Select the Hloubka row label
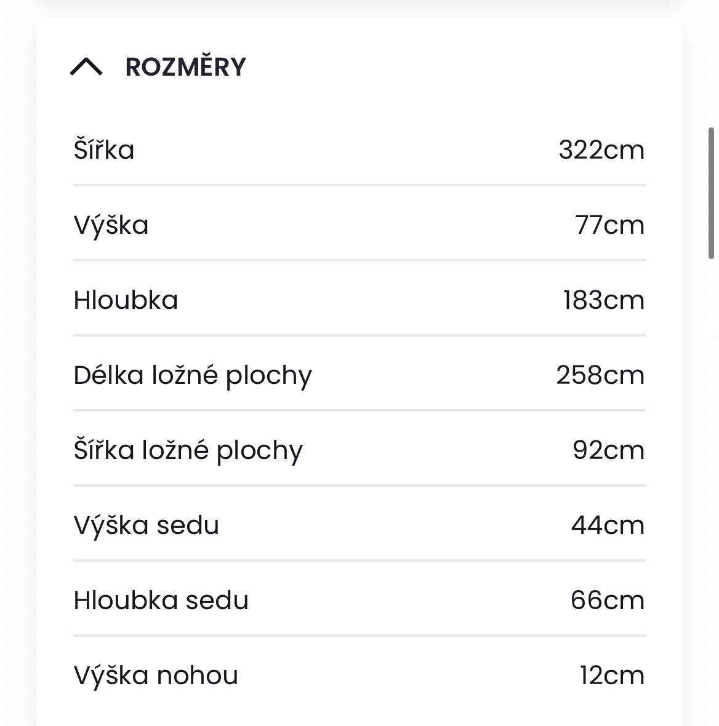The height and width of the screenshot is (726, 719). [x=126, y=300]
